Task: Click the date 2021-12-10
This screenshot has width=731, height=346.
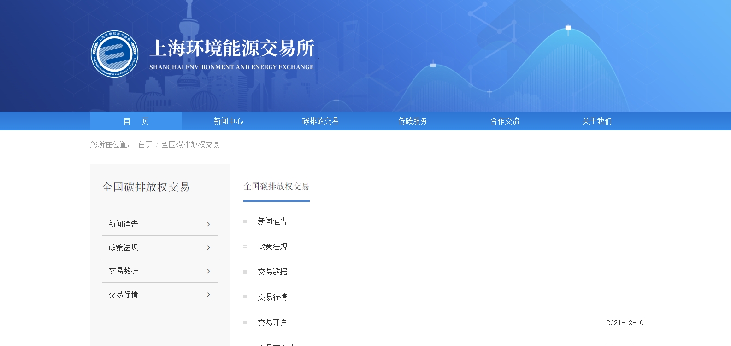Action: click(x=625, y=323)
